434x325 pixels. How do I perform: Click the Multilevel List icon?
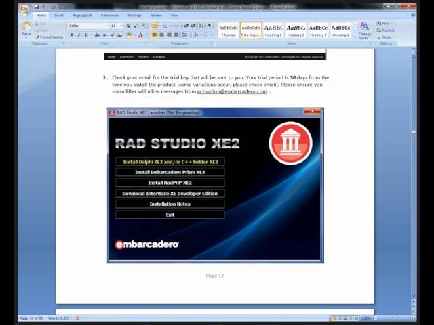[176, 26]
